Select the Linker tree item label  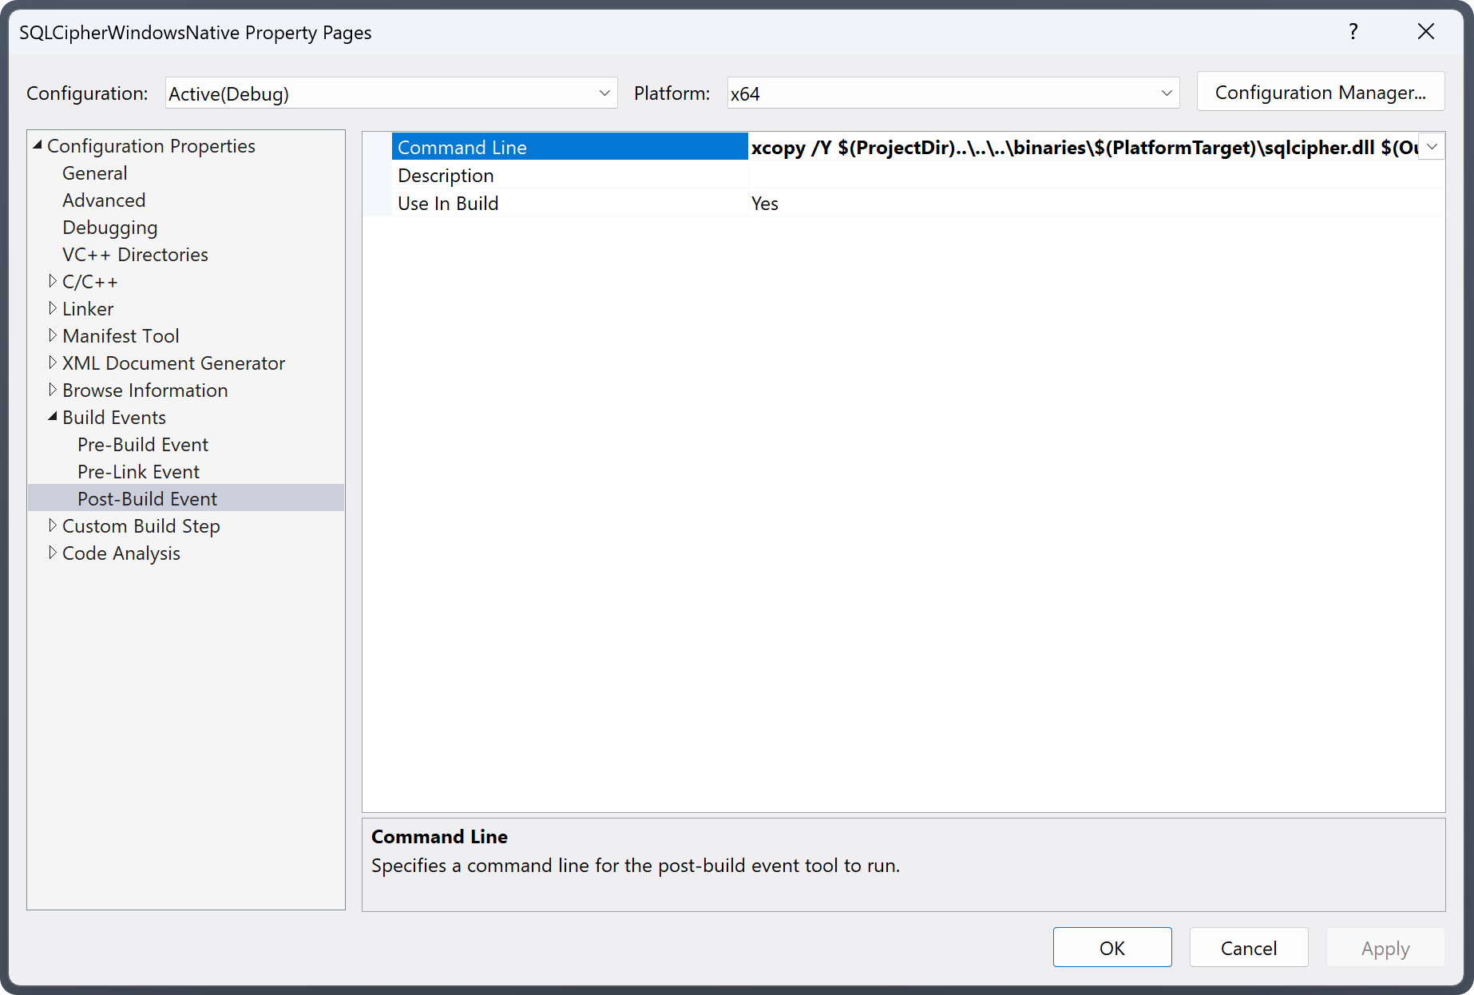point(88,309)
